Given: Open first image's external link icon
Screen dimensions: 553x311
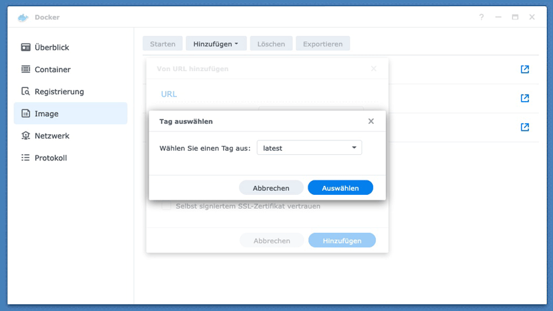Looking at the screenshot, I should pos(525,70).
